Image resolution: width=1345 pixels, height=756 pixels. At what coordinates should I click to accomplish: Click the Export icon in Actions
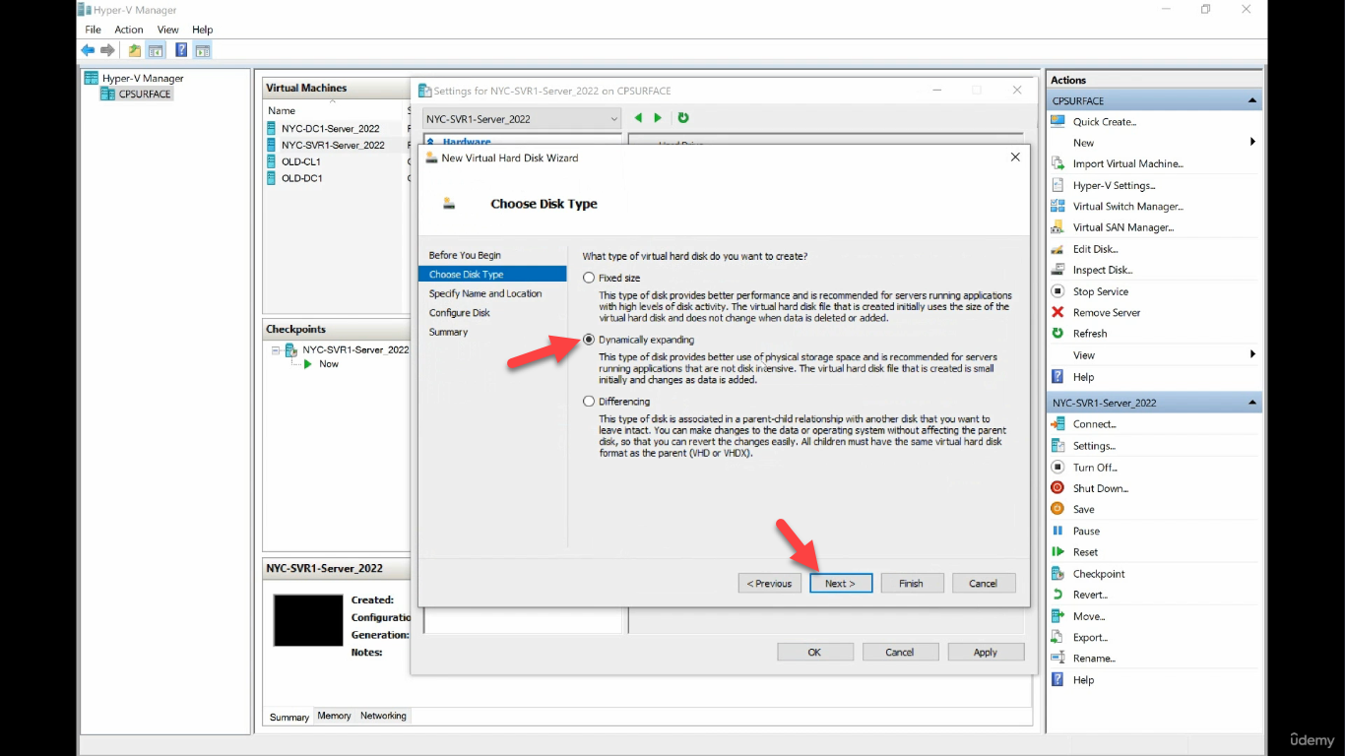click(x=1057, y=637)
